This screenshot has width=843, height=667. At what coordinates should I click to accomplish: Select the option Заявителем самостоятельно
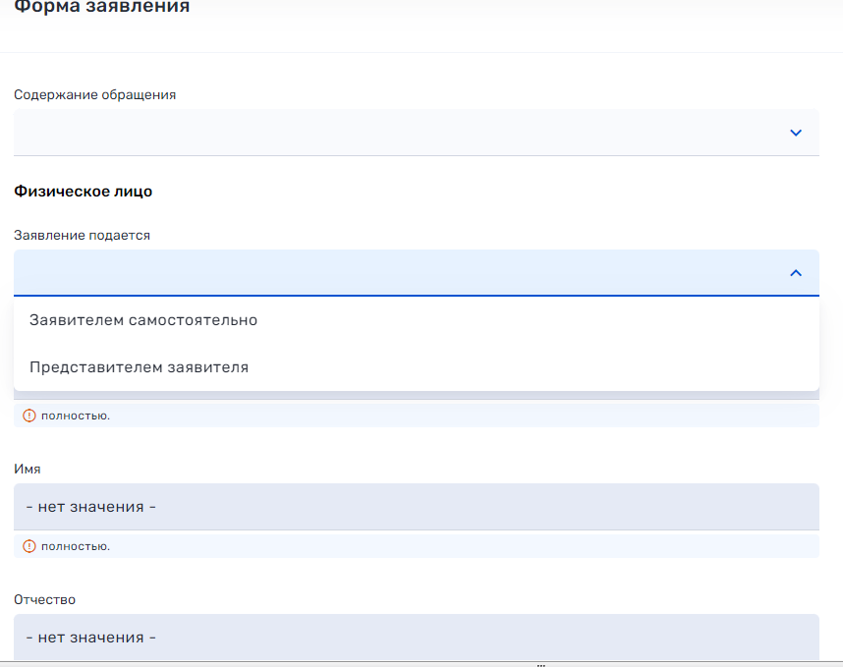coord(143,320)
